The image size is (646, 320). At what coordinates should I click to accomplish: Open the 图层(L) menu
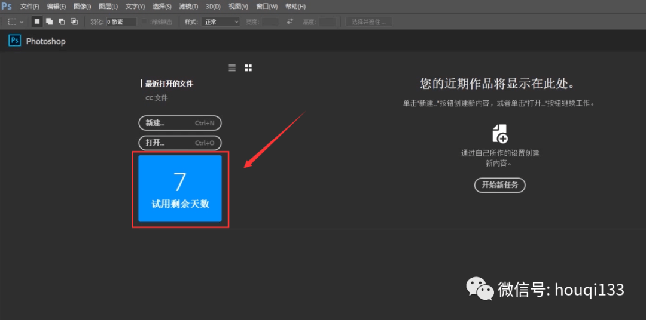pos(108,7)
